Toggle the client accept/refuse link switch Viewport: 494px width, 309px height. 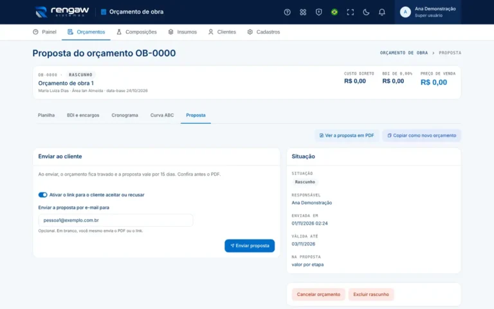42,195
